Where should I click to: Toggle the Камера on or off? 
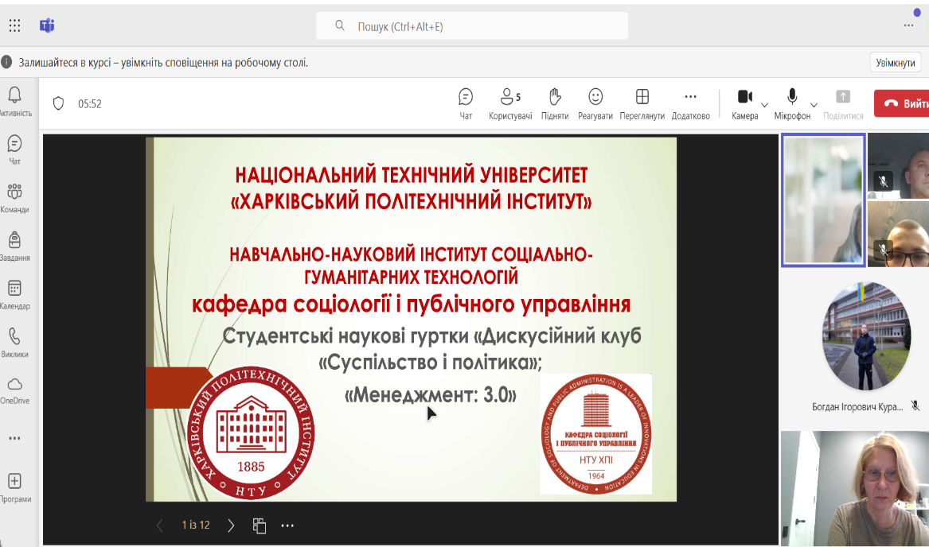click(x=745, y=103)
